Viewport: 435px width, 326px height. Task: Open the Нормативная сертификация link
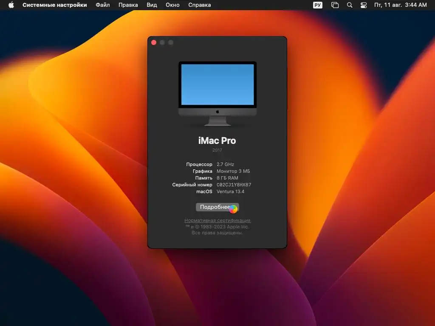[x=217, y=220]
